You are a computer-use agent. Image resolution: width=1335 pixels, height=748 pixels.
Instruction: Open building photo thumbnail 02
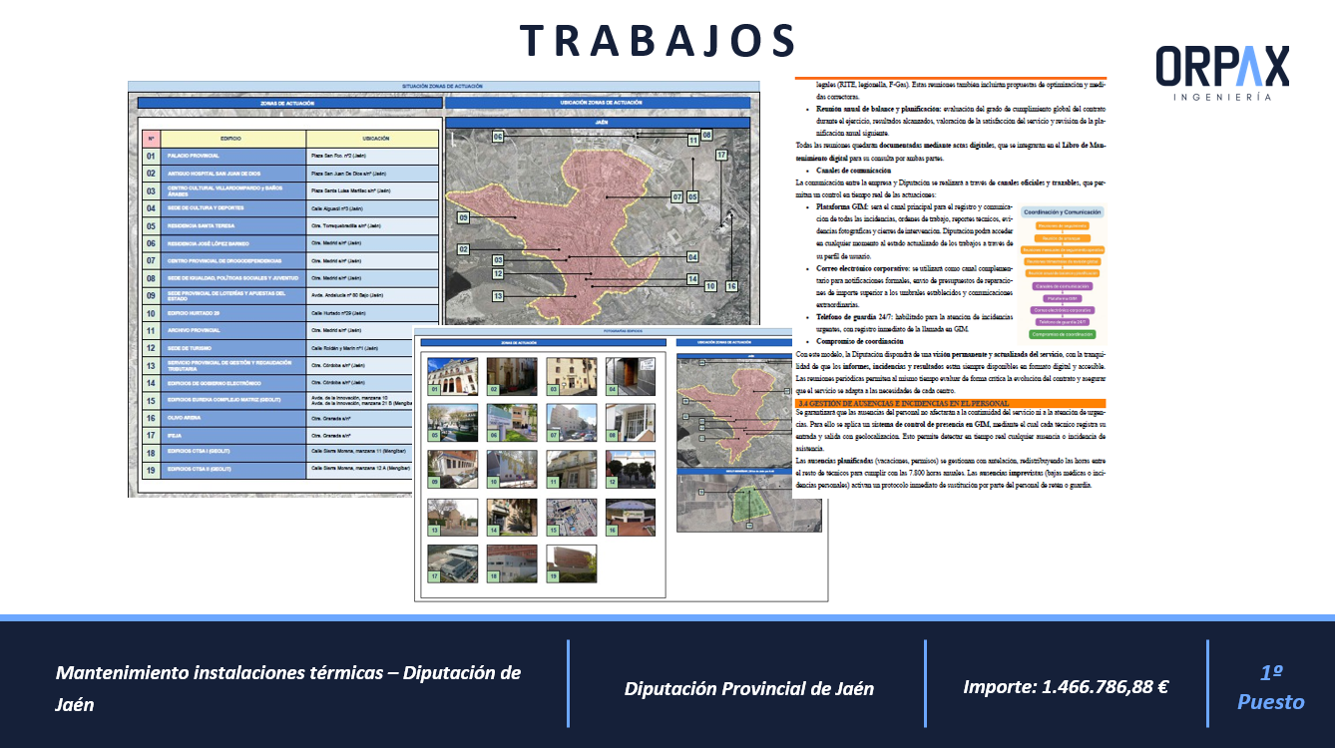(512, 375)
